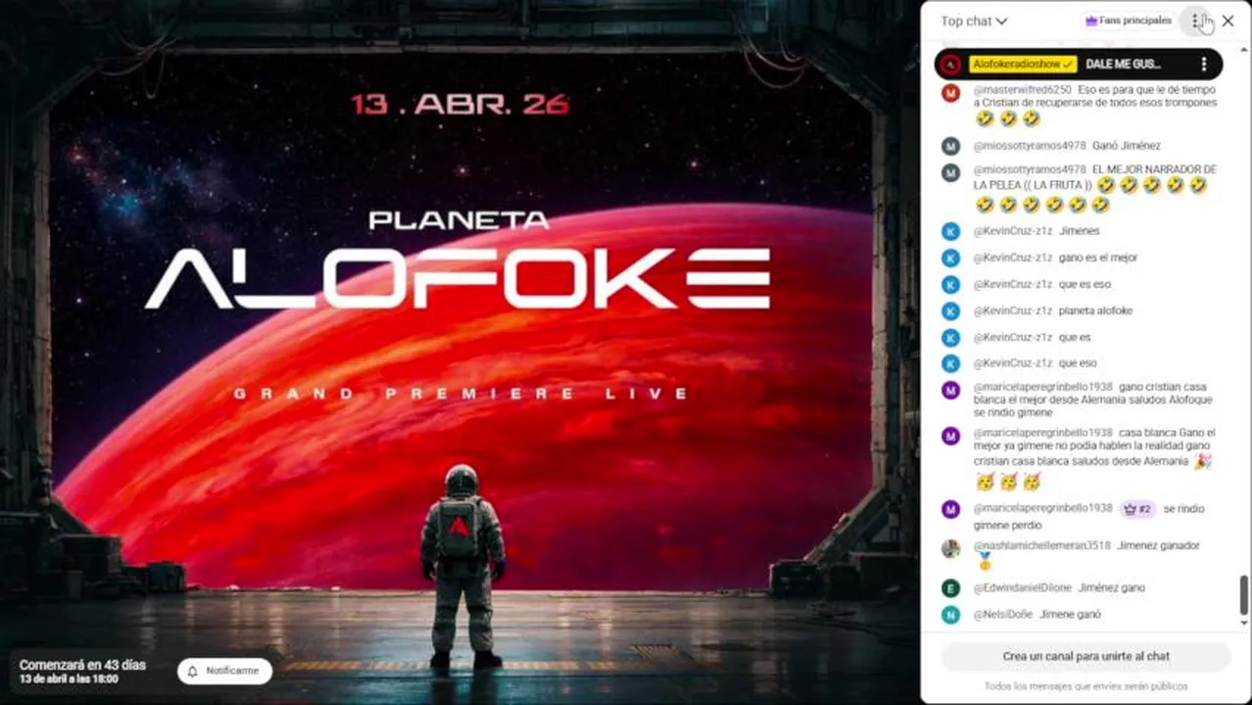Click the @miossottyramos4978 username on Ganó Jiménez
Screen dimensions: 1252x705
point(1030,146)
